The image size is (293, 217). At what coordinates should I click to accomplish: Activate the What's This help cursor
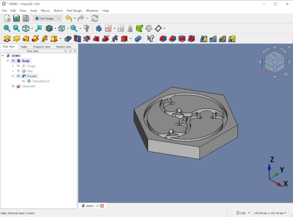point(151,39)
